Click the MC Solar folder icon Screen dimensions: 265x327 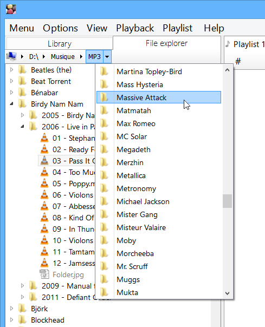(x=104, y=136)
